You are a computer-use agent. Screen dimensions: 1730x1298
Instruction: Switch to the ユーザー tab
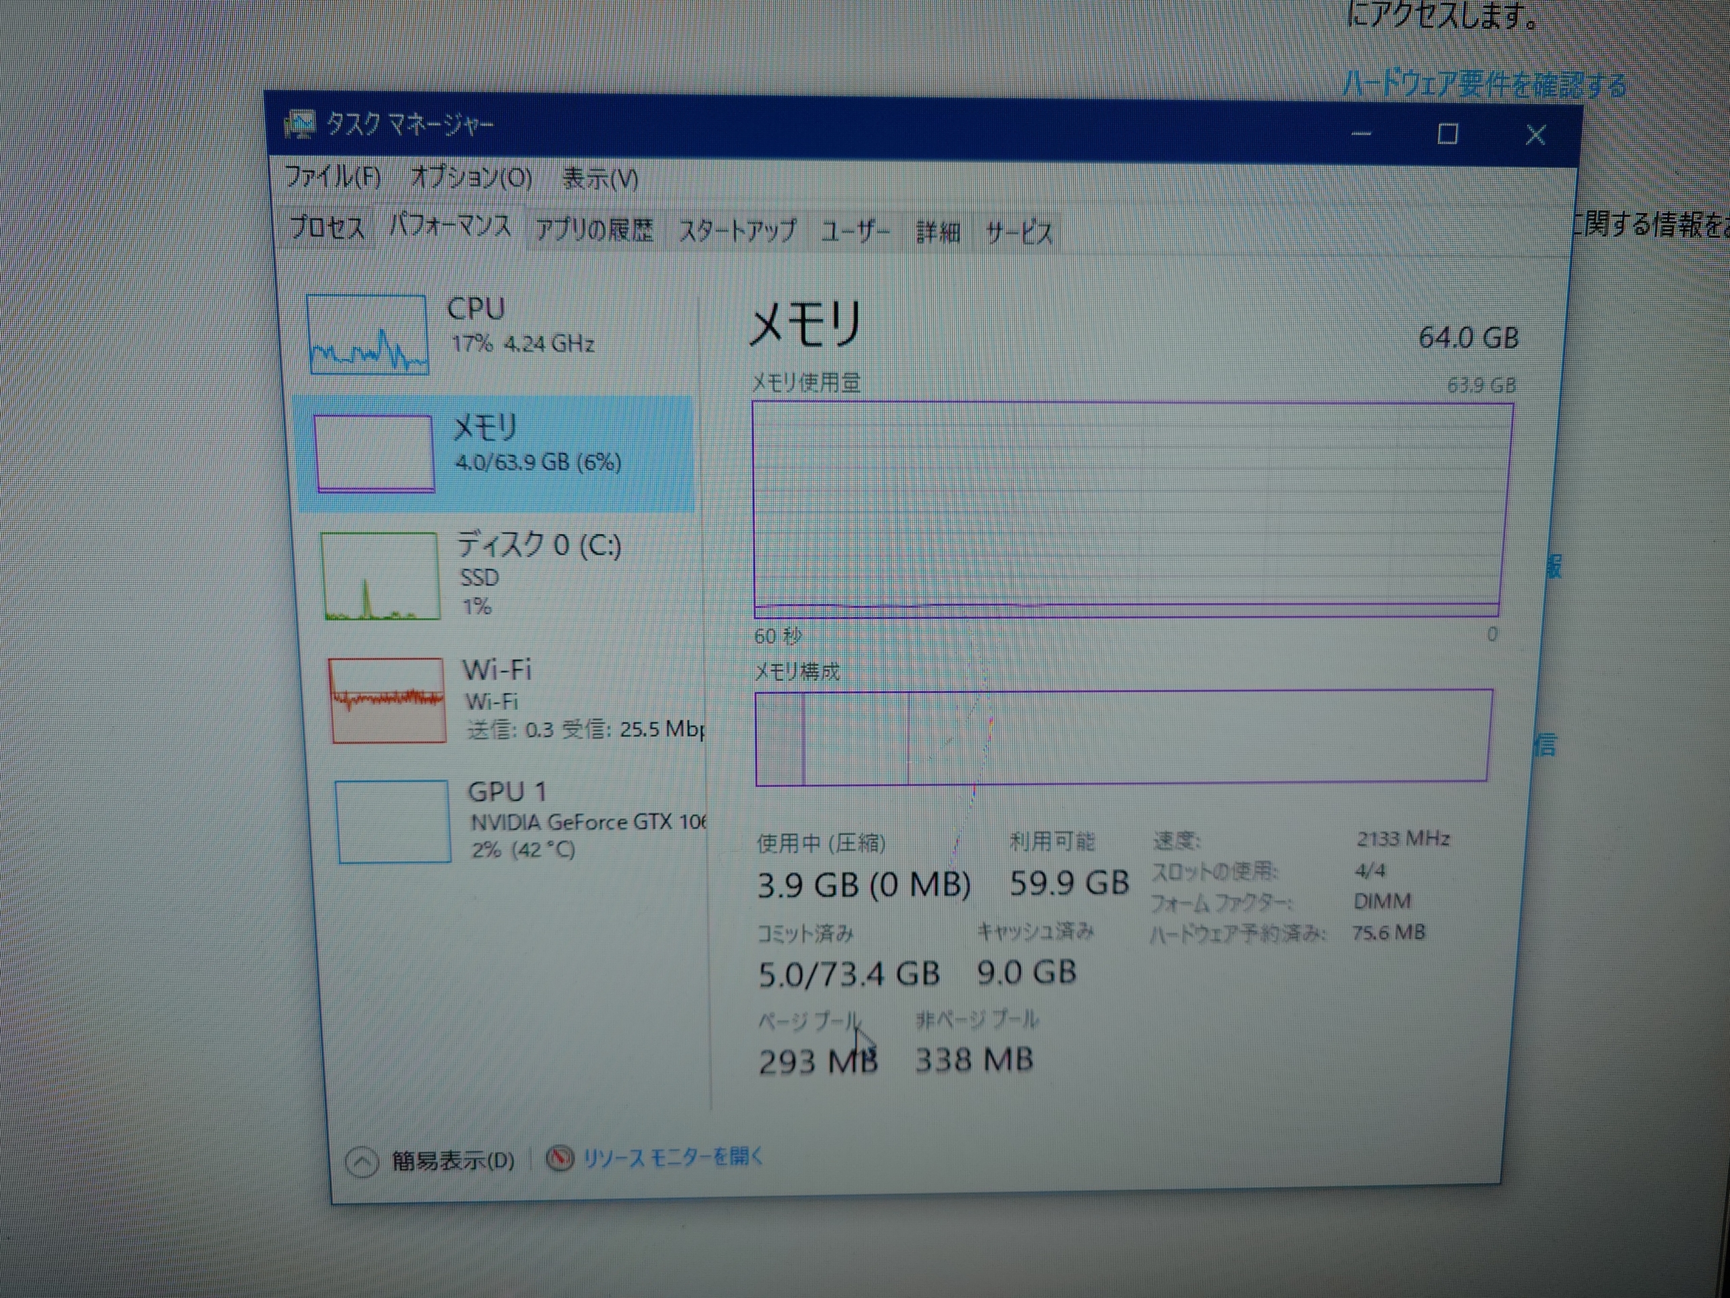855,232
